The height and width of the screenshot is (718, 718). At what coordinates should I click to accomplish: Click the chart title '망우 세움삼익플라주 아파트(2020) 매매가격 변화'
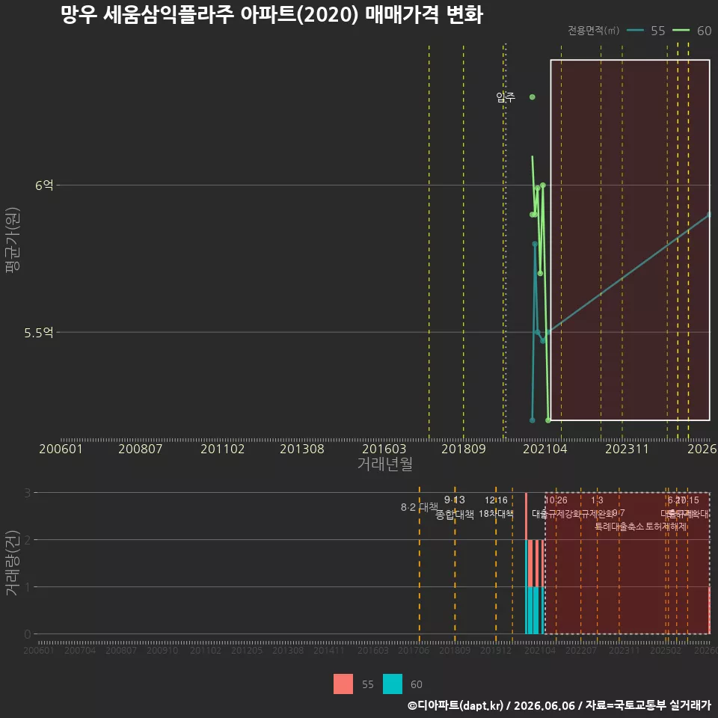(271, 14)
